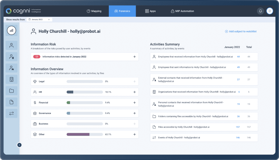The width and height of the screenshot is (279, 160).
Task: Switch to the Mapping tab
Action: click(94, 11)
